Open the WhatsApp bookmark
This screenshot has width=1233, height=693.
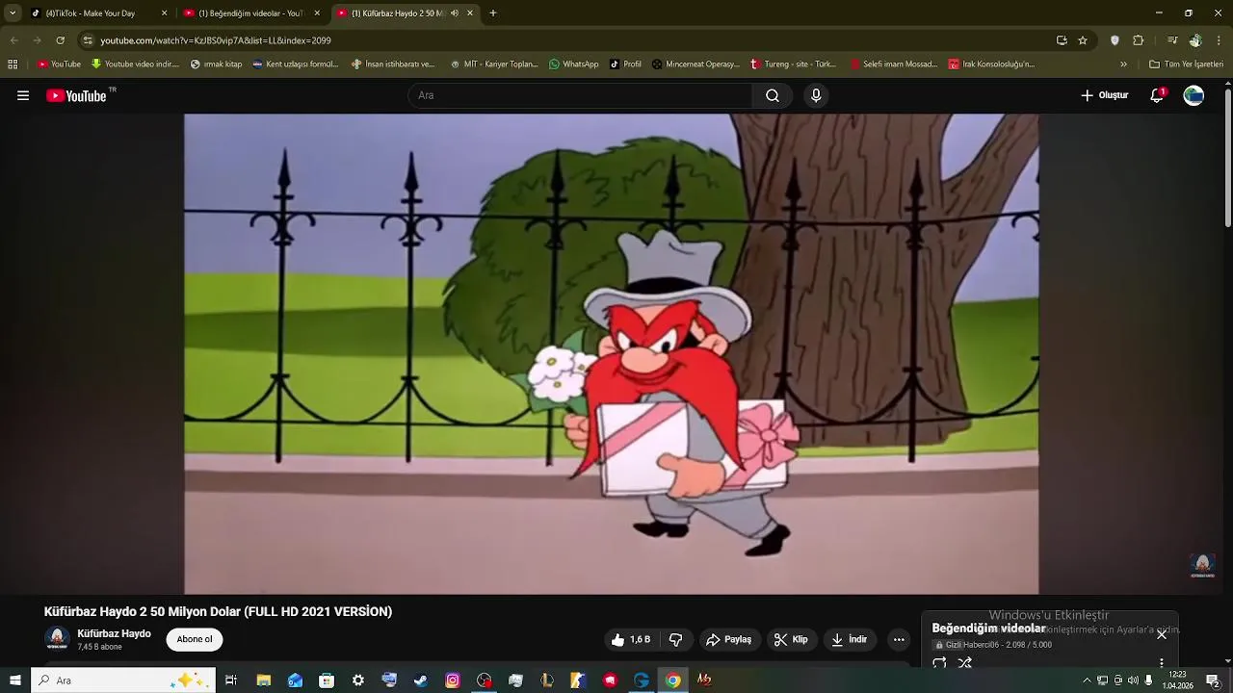coord(574,64)
